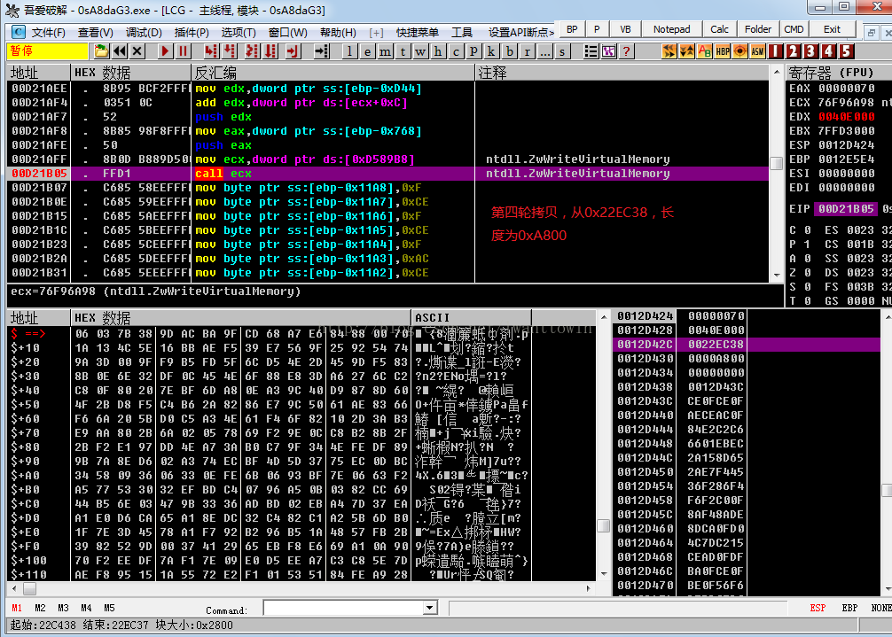
Task: Open the 选项(T) menu
Action: pyautogui.click(x=239, y=33)
